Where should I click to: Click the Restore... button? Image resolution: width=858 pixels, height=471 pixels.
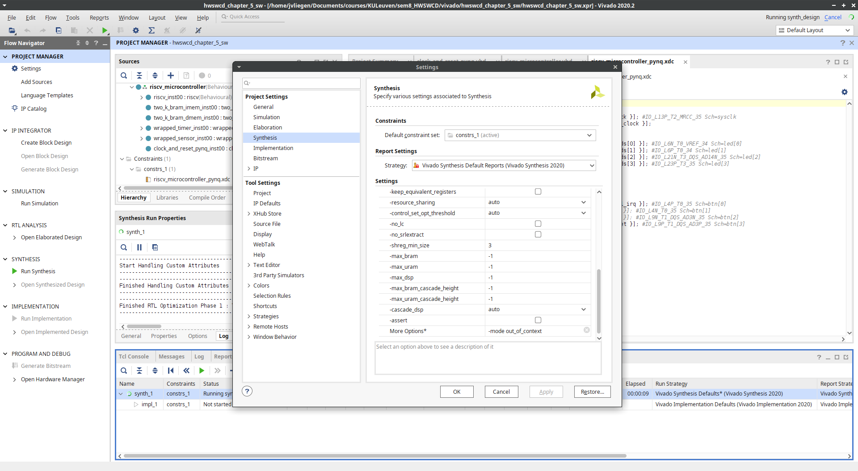593,392
